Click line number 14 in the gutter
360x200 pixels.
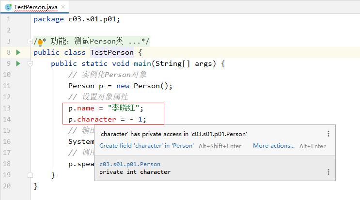[x=7, y=119]
